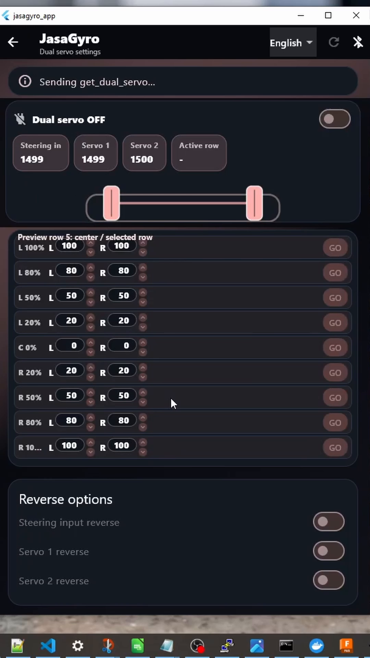
Task: Click the refresh icon in header
Action: pos(334,42)
